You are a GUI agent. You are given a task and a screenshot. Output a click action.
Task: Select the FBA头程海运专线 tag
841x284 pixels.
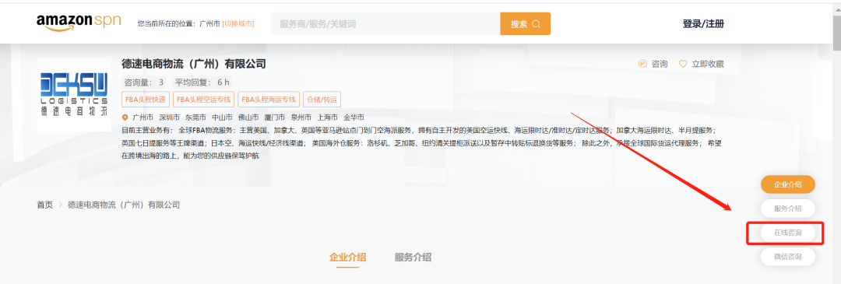tap(269, 99)
